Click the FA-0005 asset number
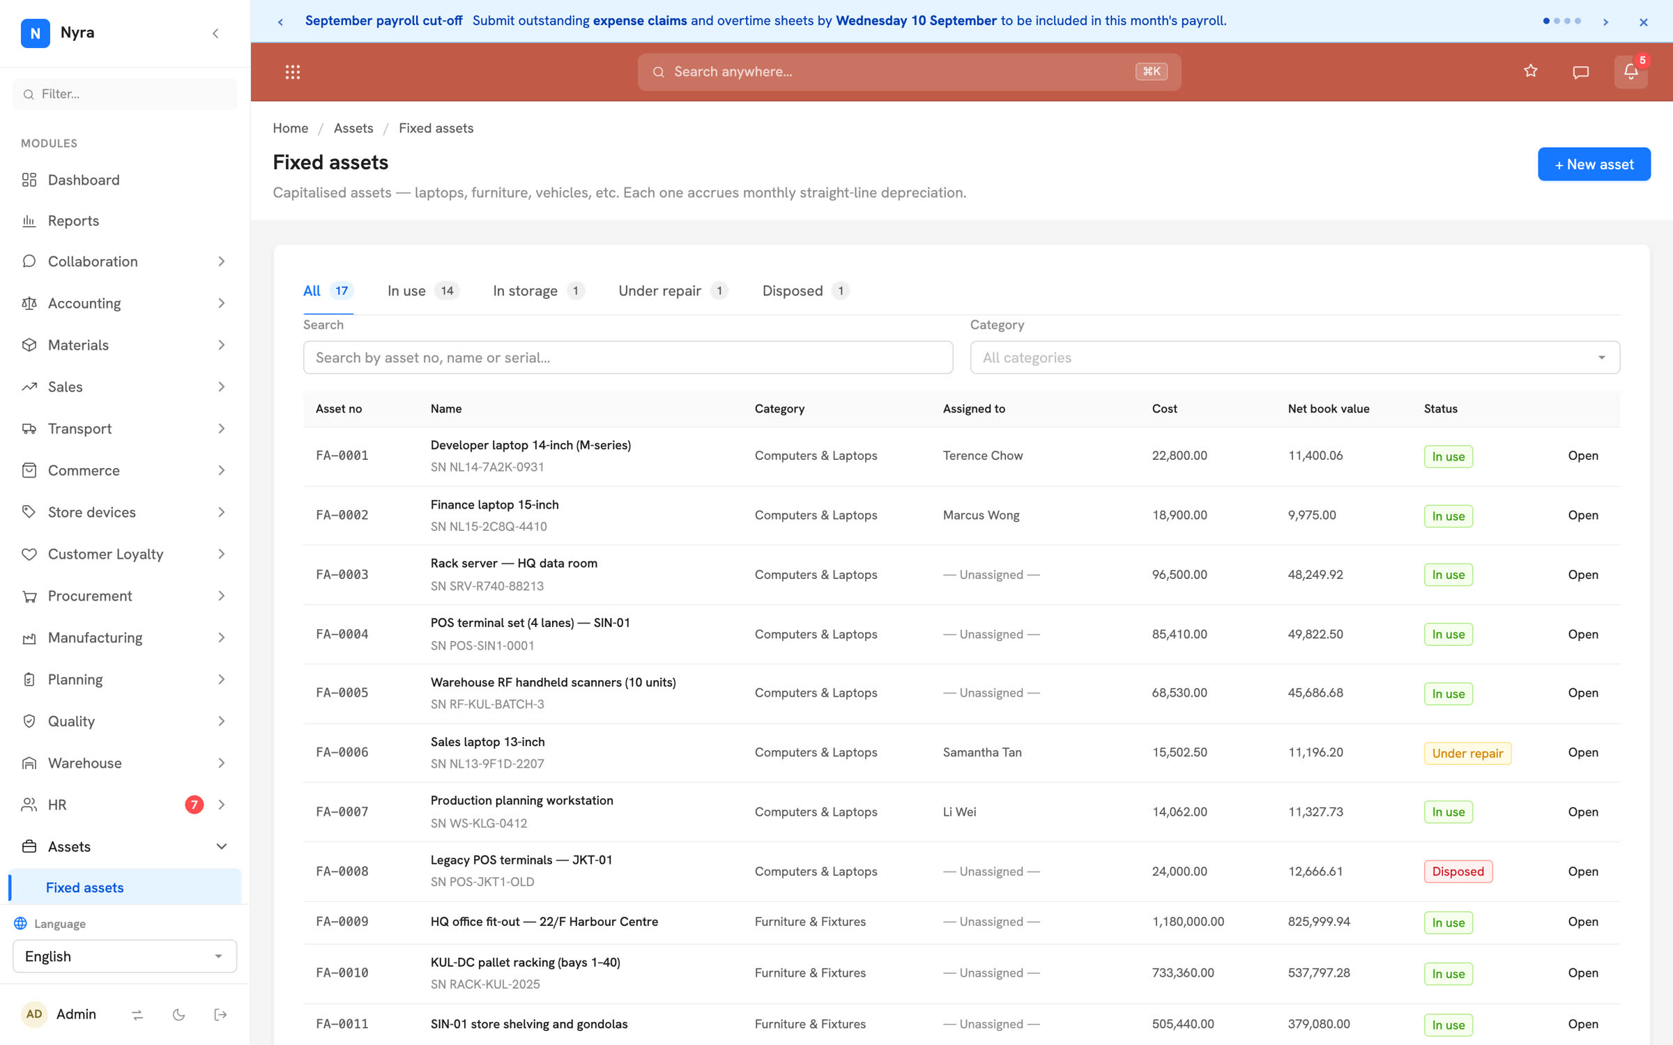 (x=342, y=693)
